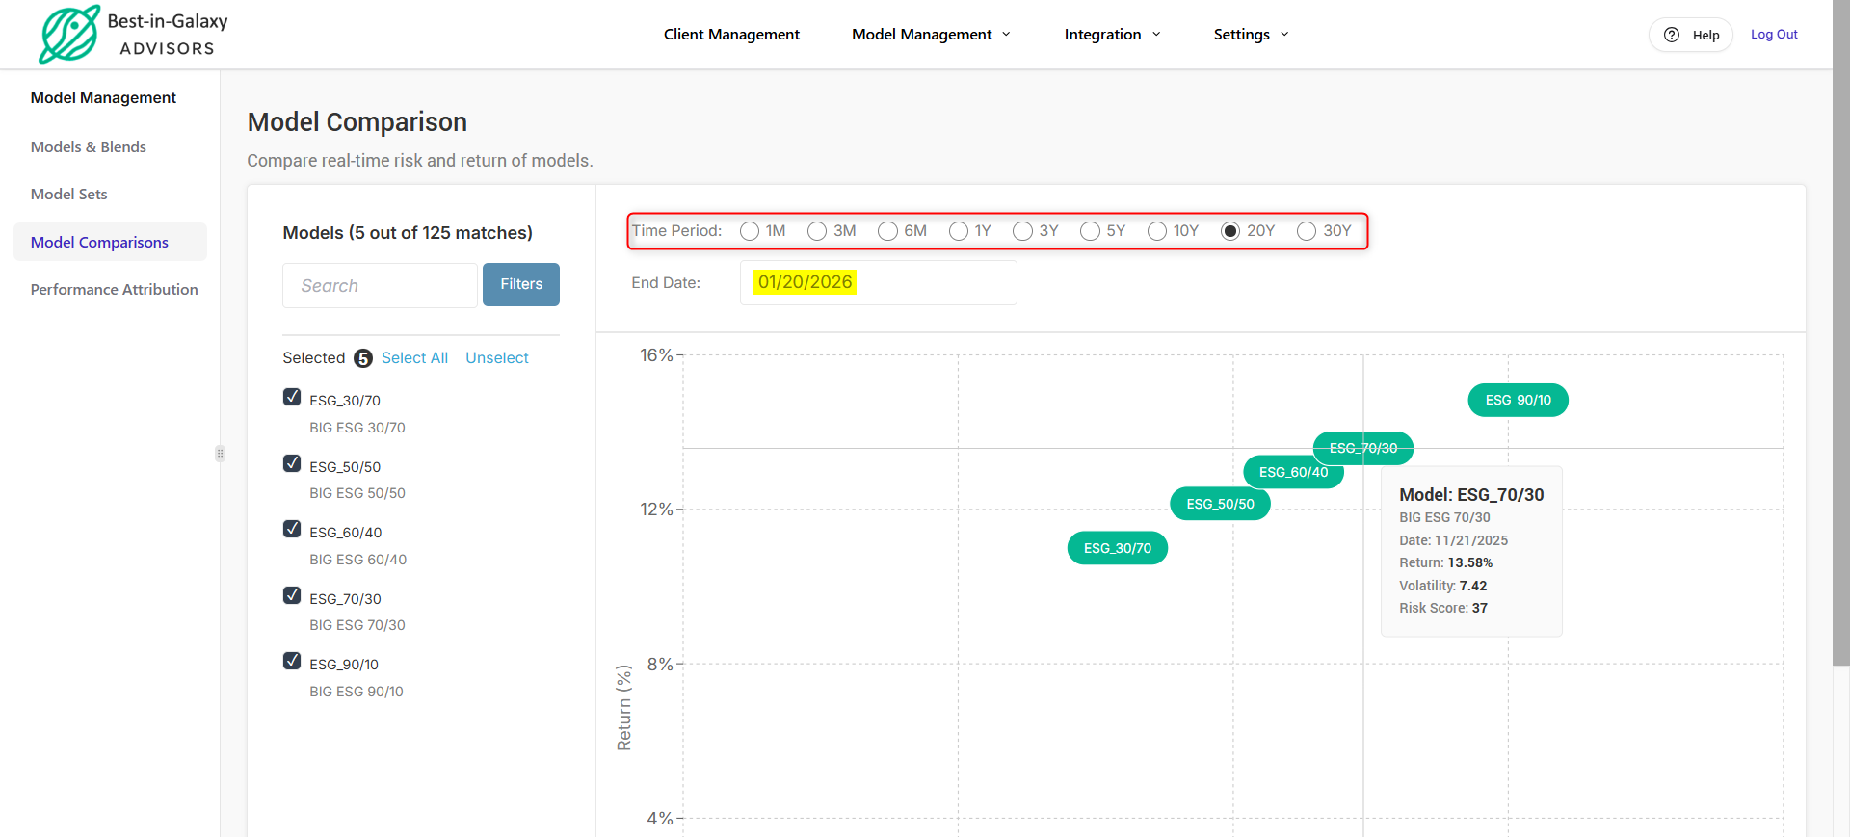Select the 1M time period

(750, 231)
